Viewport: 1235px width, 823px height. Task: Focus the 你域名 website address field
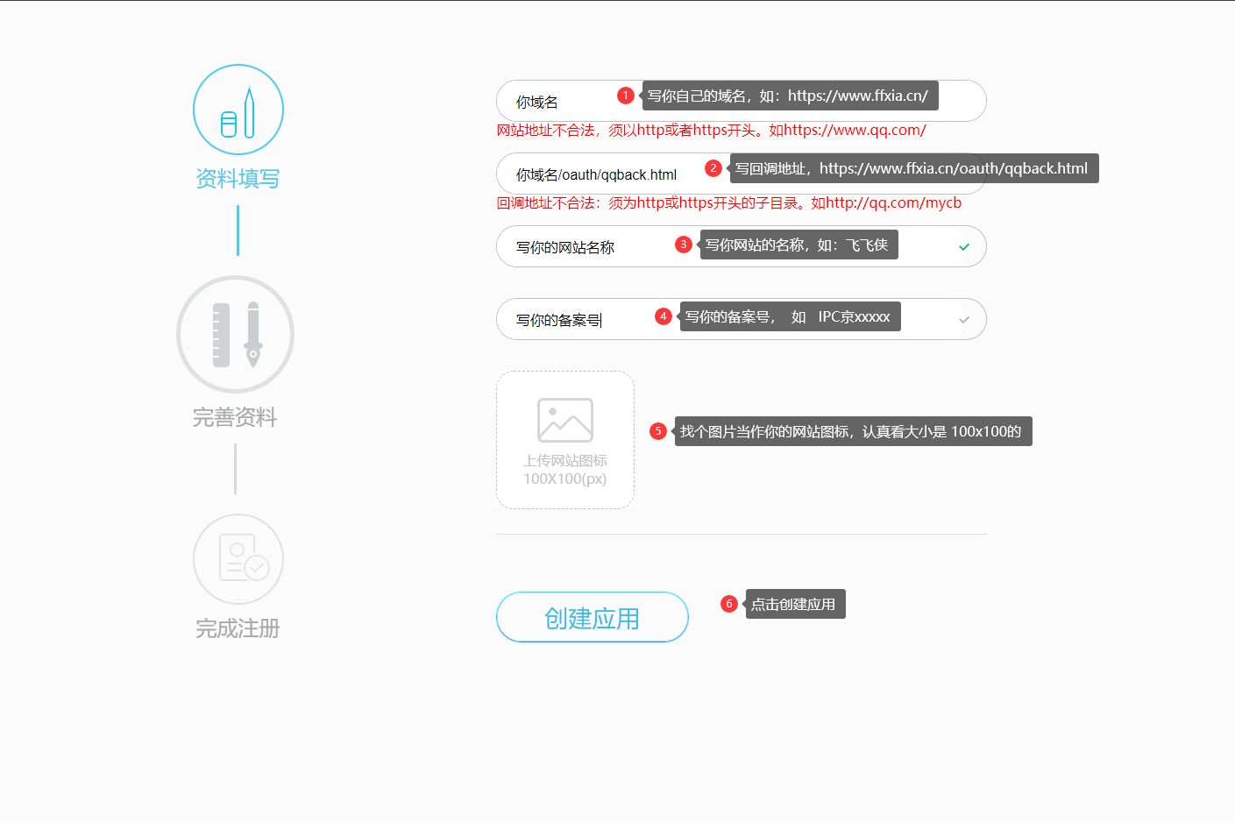coord(742,101)
